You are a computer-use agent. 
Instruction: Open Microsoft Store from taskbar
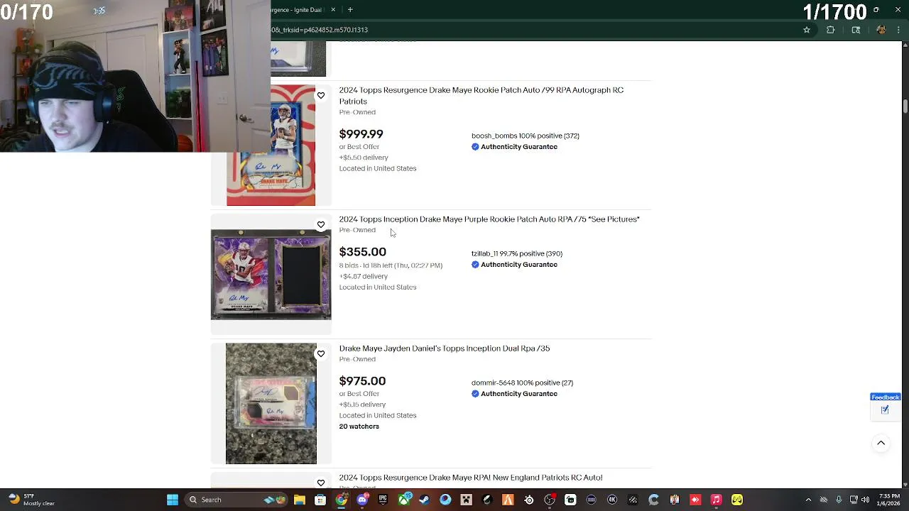(x=320, y=500)
